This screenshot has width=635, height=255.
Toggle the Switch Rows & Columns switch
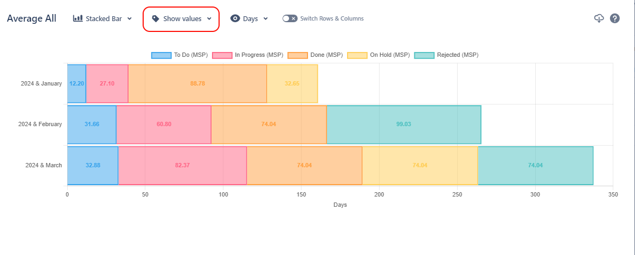click(x=290, y=18)
